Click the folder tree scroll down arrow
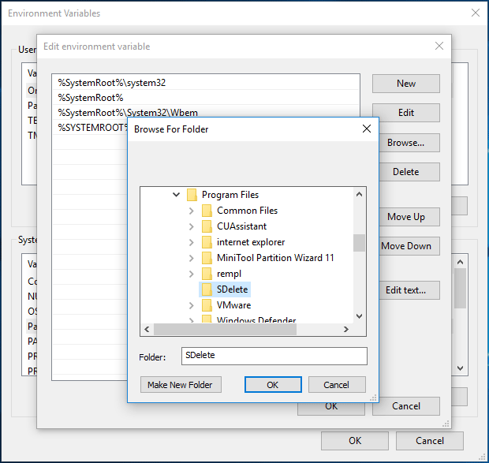489x463 pixels. (x=360, y=316)
